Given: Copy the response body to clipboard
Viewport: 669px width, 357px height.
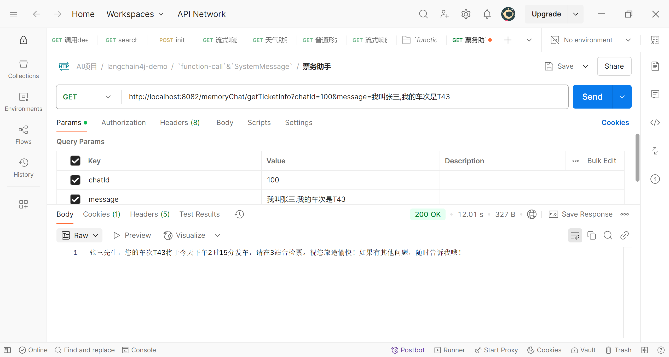Looking at the screenshot, I should tap(591, 235).
